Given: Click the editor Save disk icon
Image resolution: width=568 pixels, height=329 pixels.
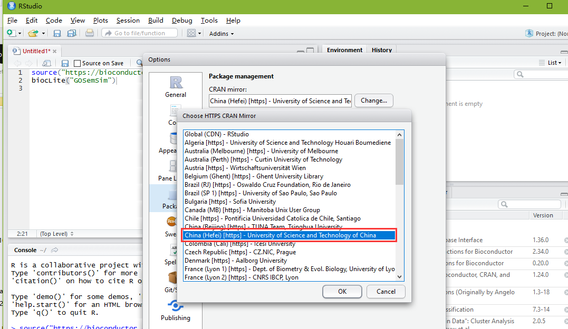Looking at the screenshot, I should [x=65, y=63].
